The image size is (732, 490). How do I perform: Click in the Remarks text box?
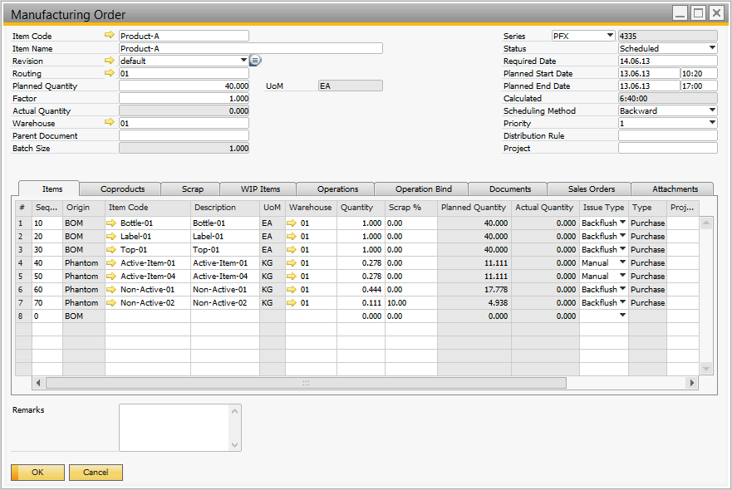point(174,428)
